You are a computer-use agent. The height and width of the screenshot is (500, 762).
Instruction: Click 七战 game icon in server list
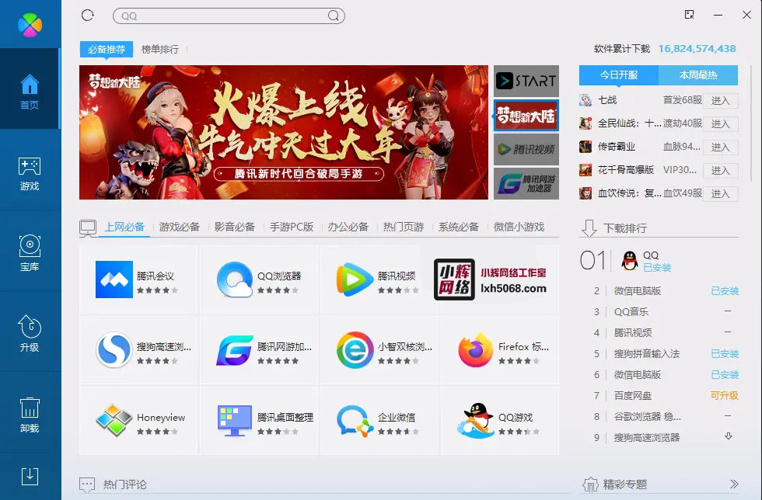coord(585,100)
